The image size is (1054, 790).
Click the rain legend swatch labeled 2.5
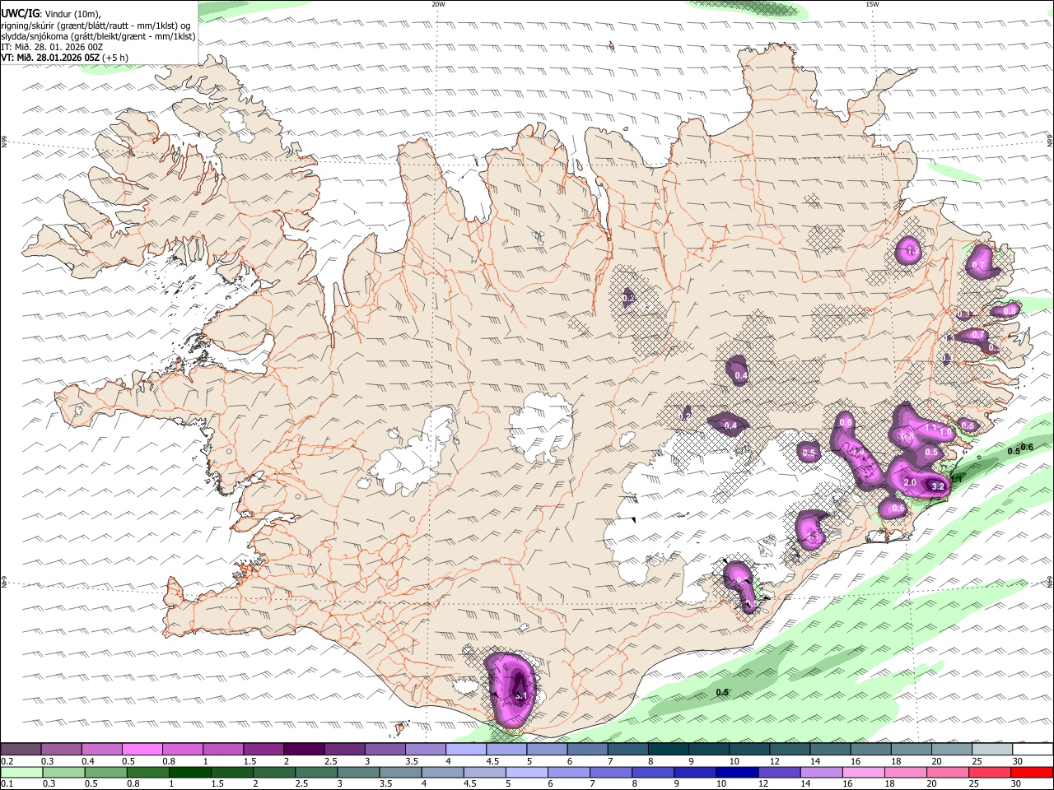click(316, 773)
